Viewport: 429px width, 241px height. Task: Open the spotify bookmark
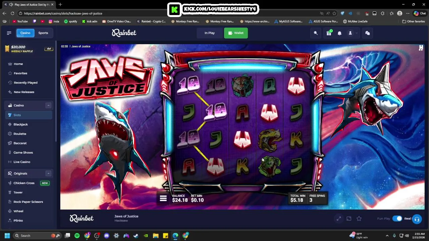70,21
